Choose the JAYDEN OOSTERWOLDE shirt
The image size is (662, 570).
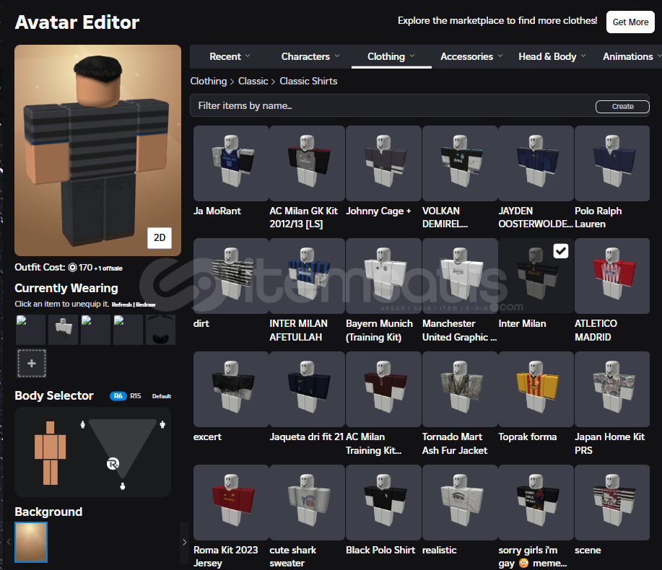536,163
